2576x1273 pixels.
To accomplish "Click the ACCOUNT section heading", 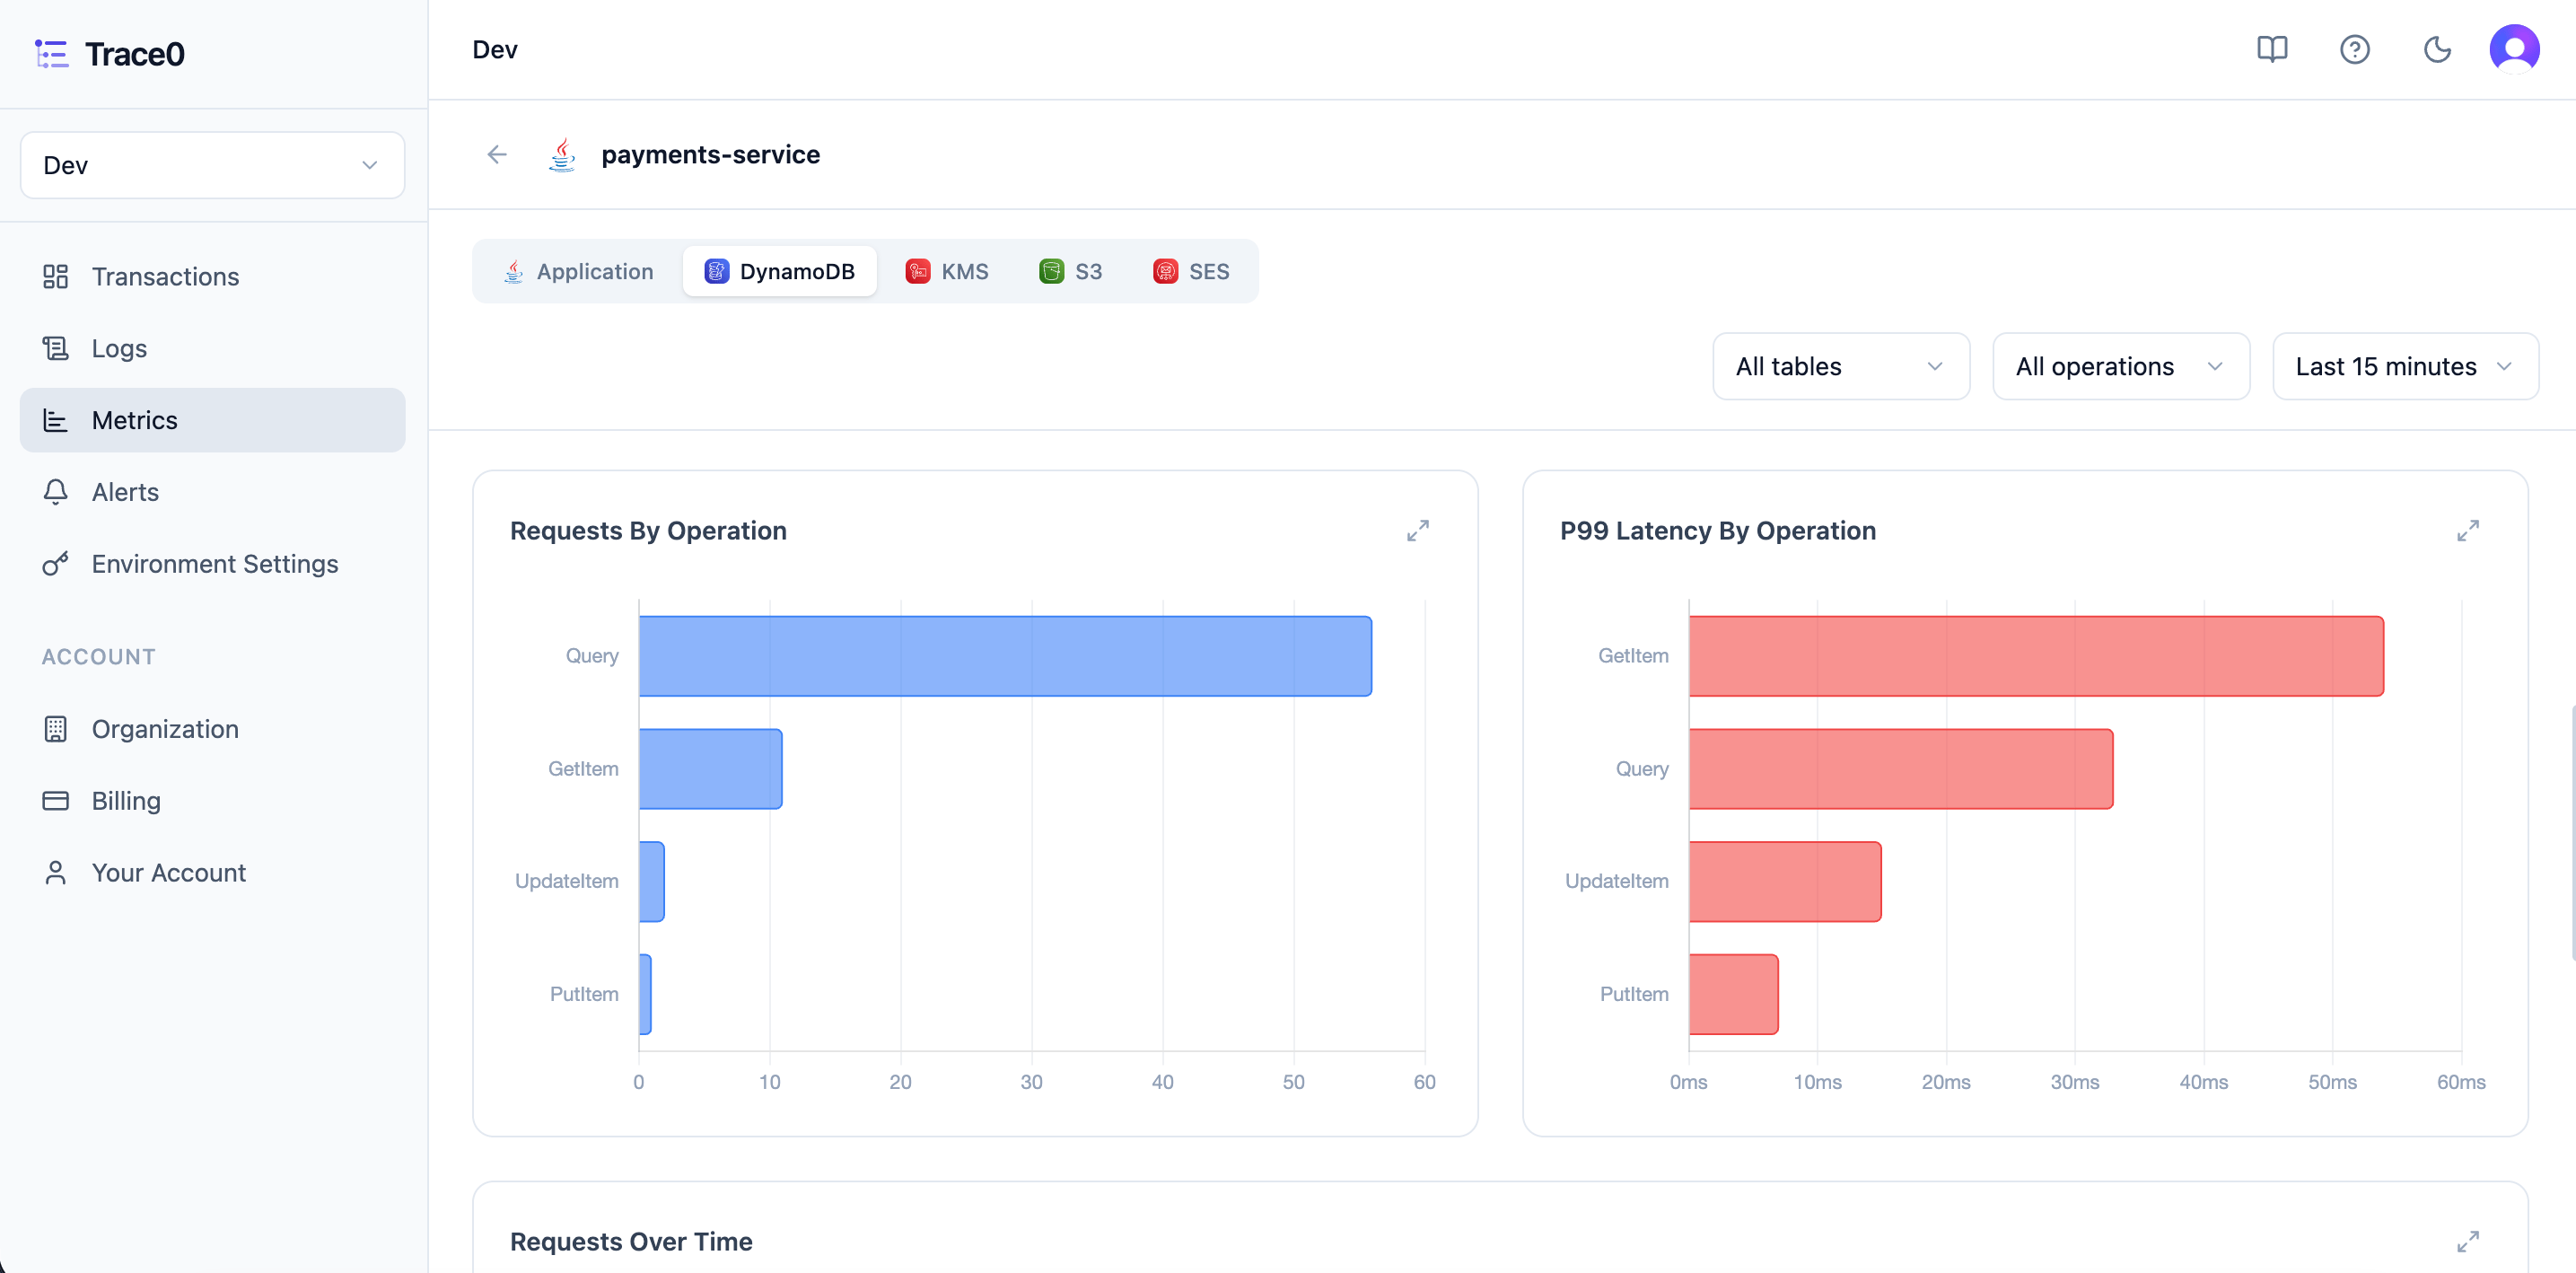I will coord(98,657).
